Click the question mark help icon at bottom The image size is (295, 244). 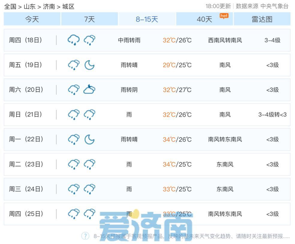point(85,236)
